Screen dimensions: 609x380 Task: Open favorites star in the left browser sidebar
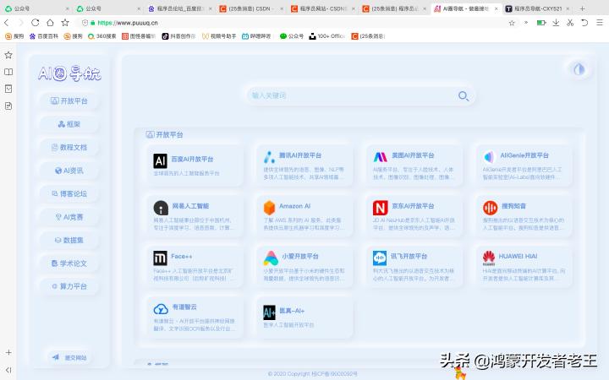pyautogui.click(x=8, y=55)
